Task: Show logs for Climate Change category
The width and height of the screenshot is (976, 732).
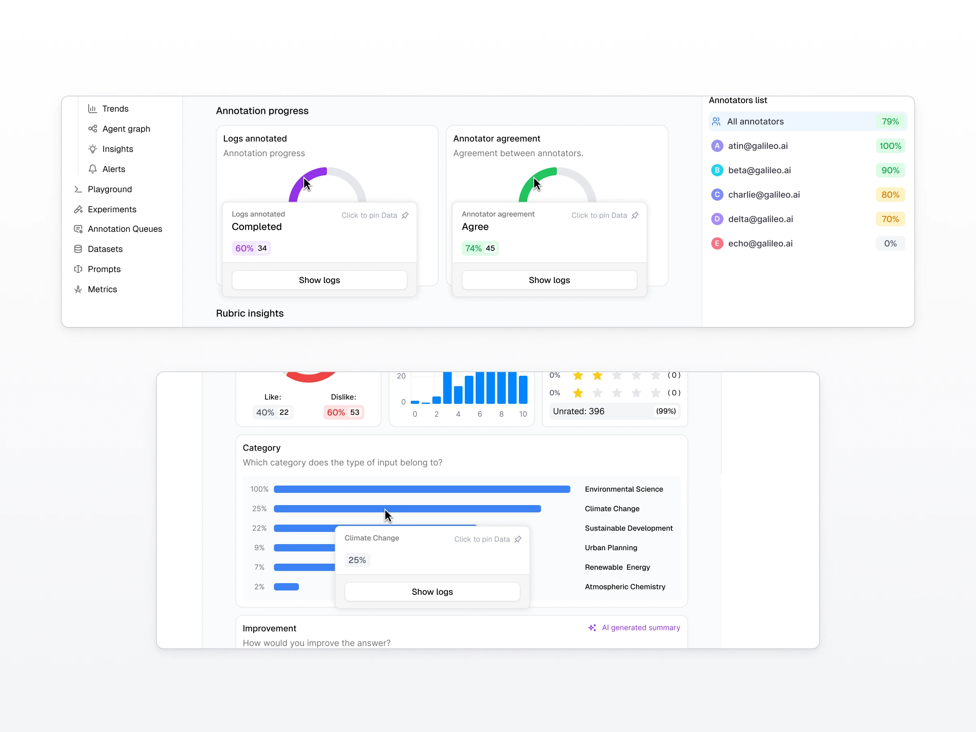Action: click(432, 592)
